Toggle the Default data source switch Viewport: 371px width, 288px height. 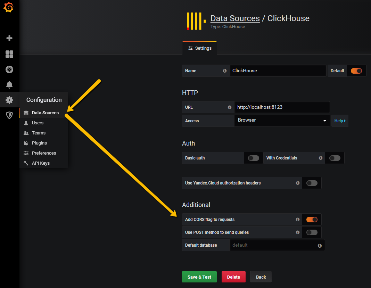pyautogui.click(x=356, y=71)
